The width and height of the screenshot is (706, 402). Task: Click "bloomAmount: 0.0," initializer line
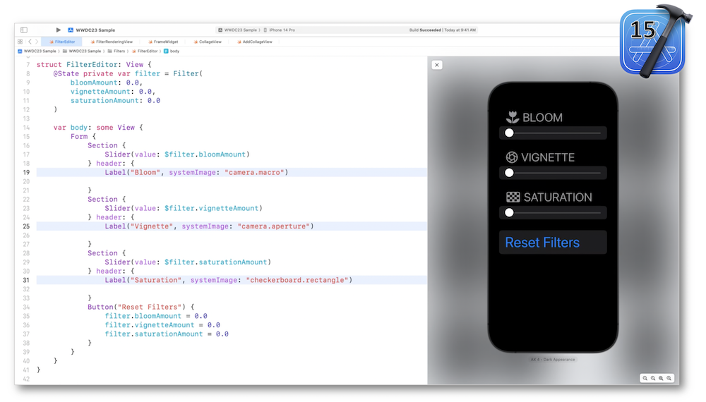(107, 83)
